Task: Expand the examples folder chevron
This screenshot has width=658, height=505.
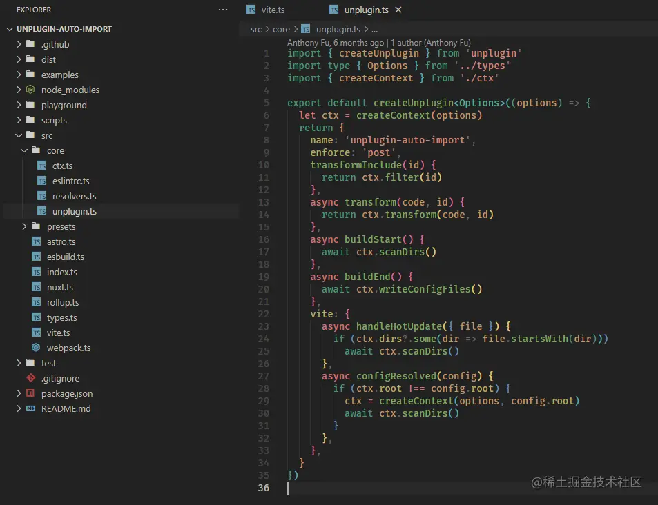Action: click(x=19, y=75)
